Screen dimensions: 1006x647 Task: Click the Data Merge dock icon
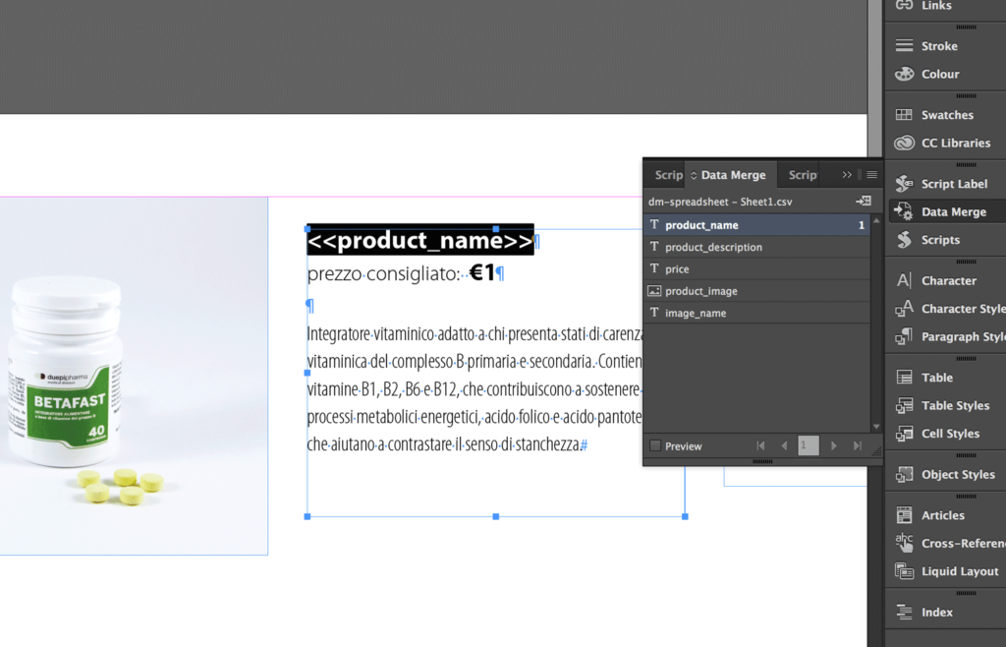click(904, 211)
